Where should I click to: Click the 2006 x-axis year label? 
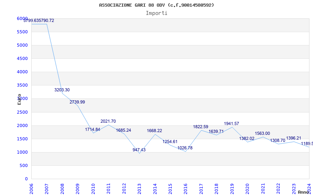pos(31,189)
